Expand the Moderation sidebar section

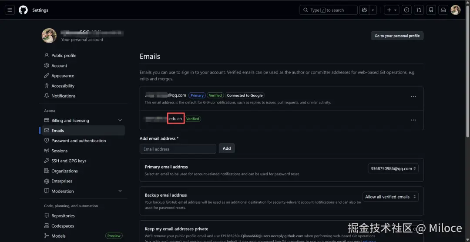[120, 191]
